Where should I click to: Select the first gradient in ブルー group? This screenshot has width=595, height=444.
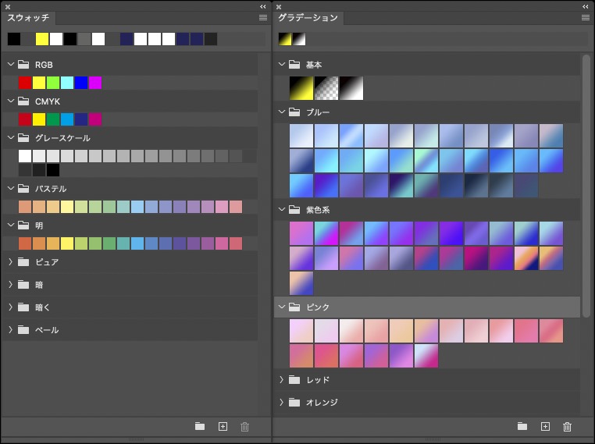[301, 136]
